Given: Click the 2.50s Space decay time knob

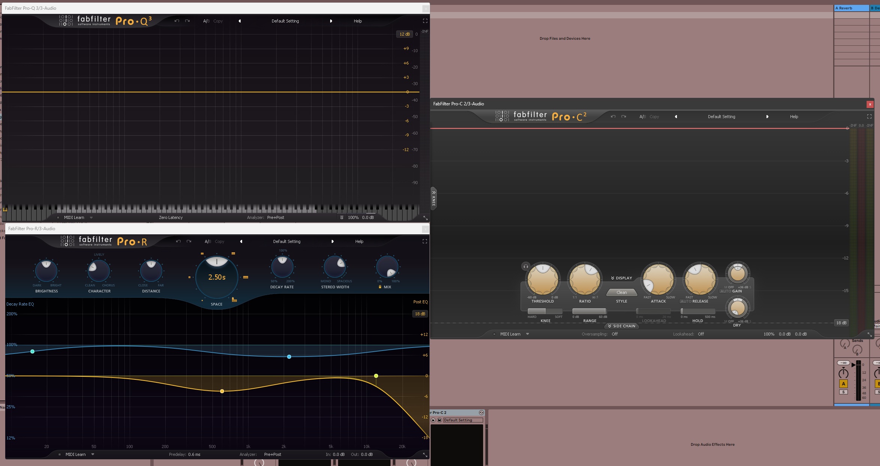Looking at the screenshot, I should [x=217, y=277].
